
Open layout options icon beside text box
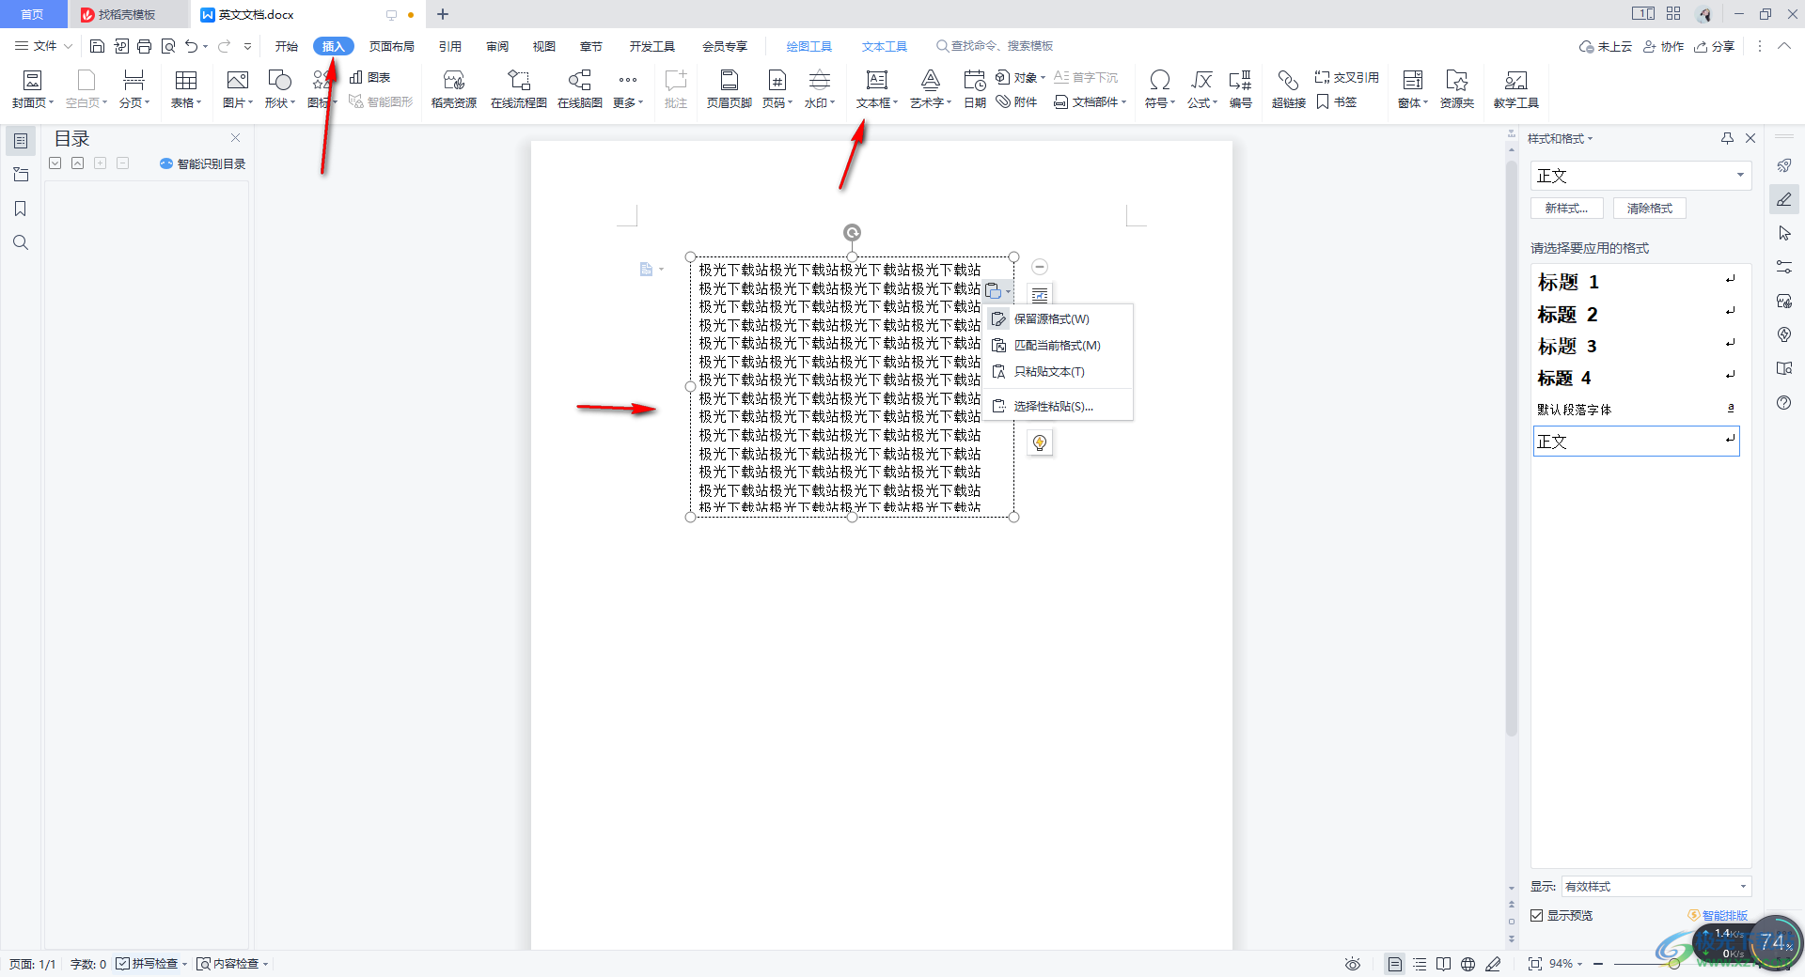[1040, 294]
